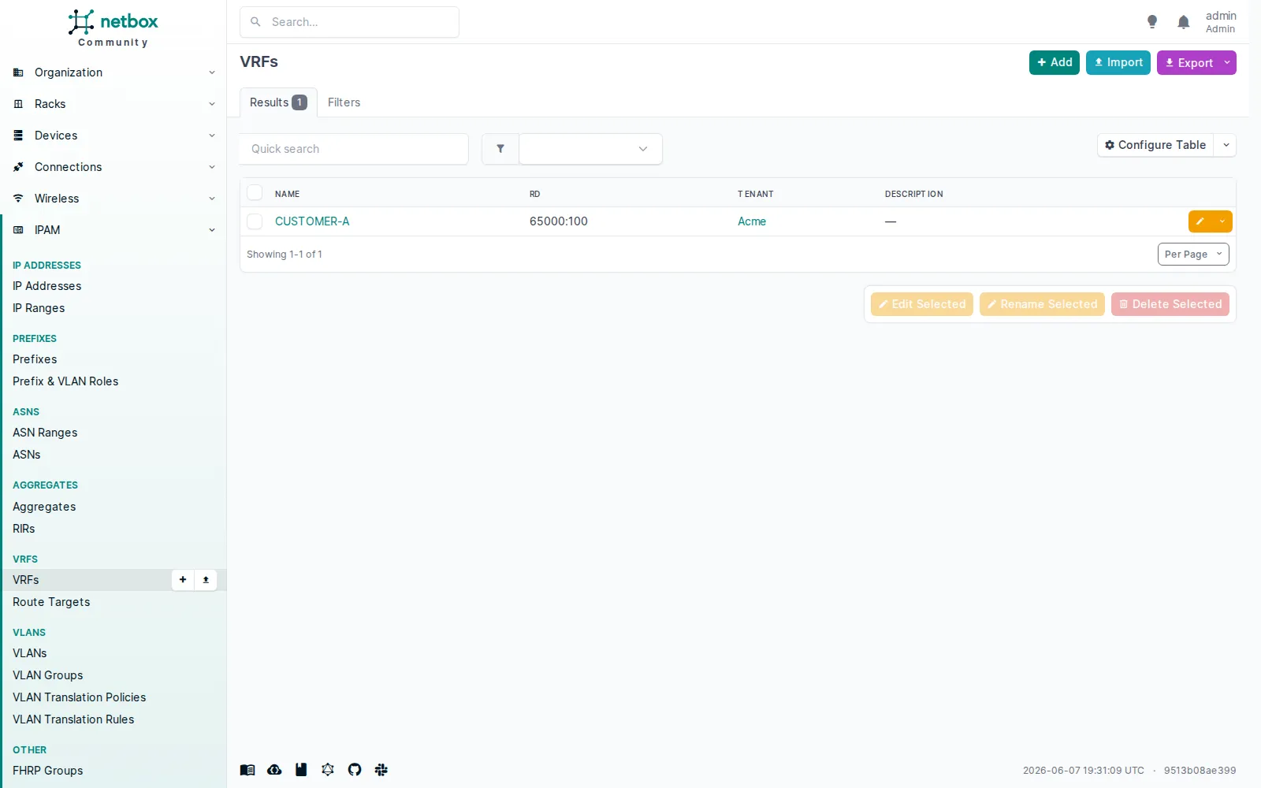Click Rename Selected button
1261x788 pixels.
(x=1042, y=304)
